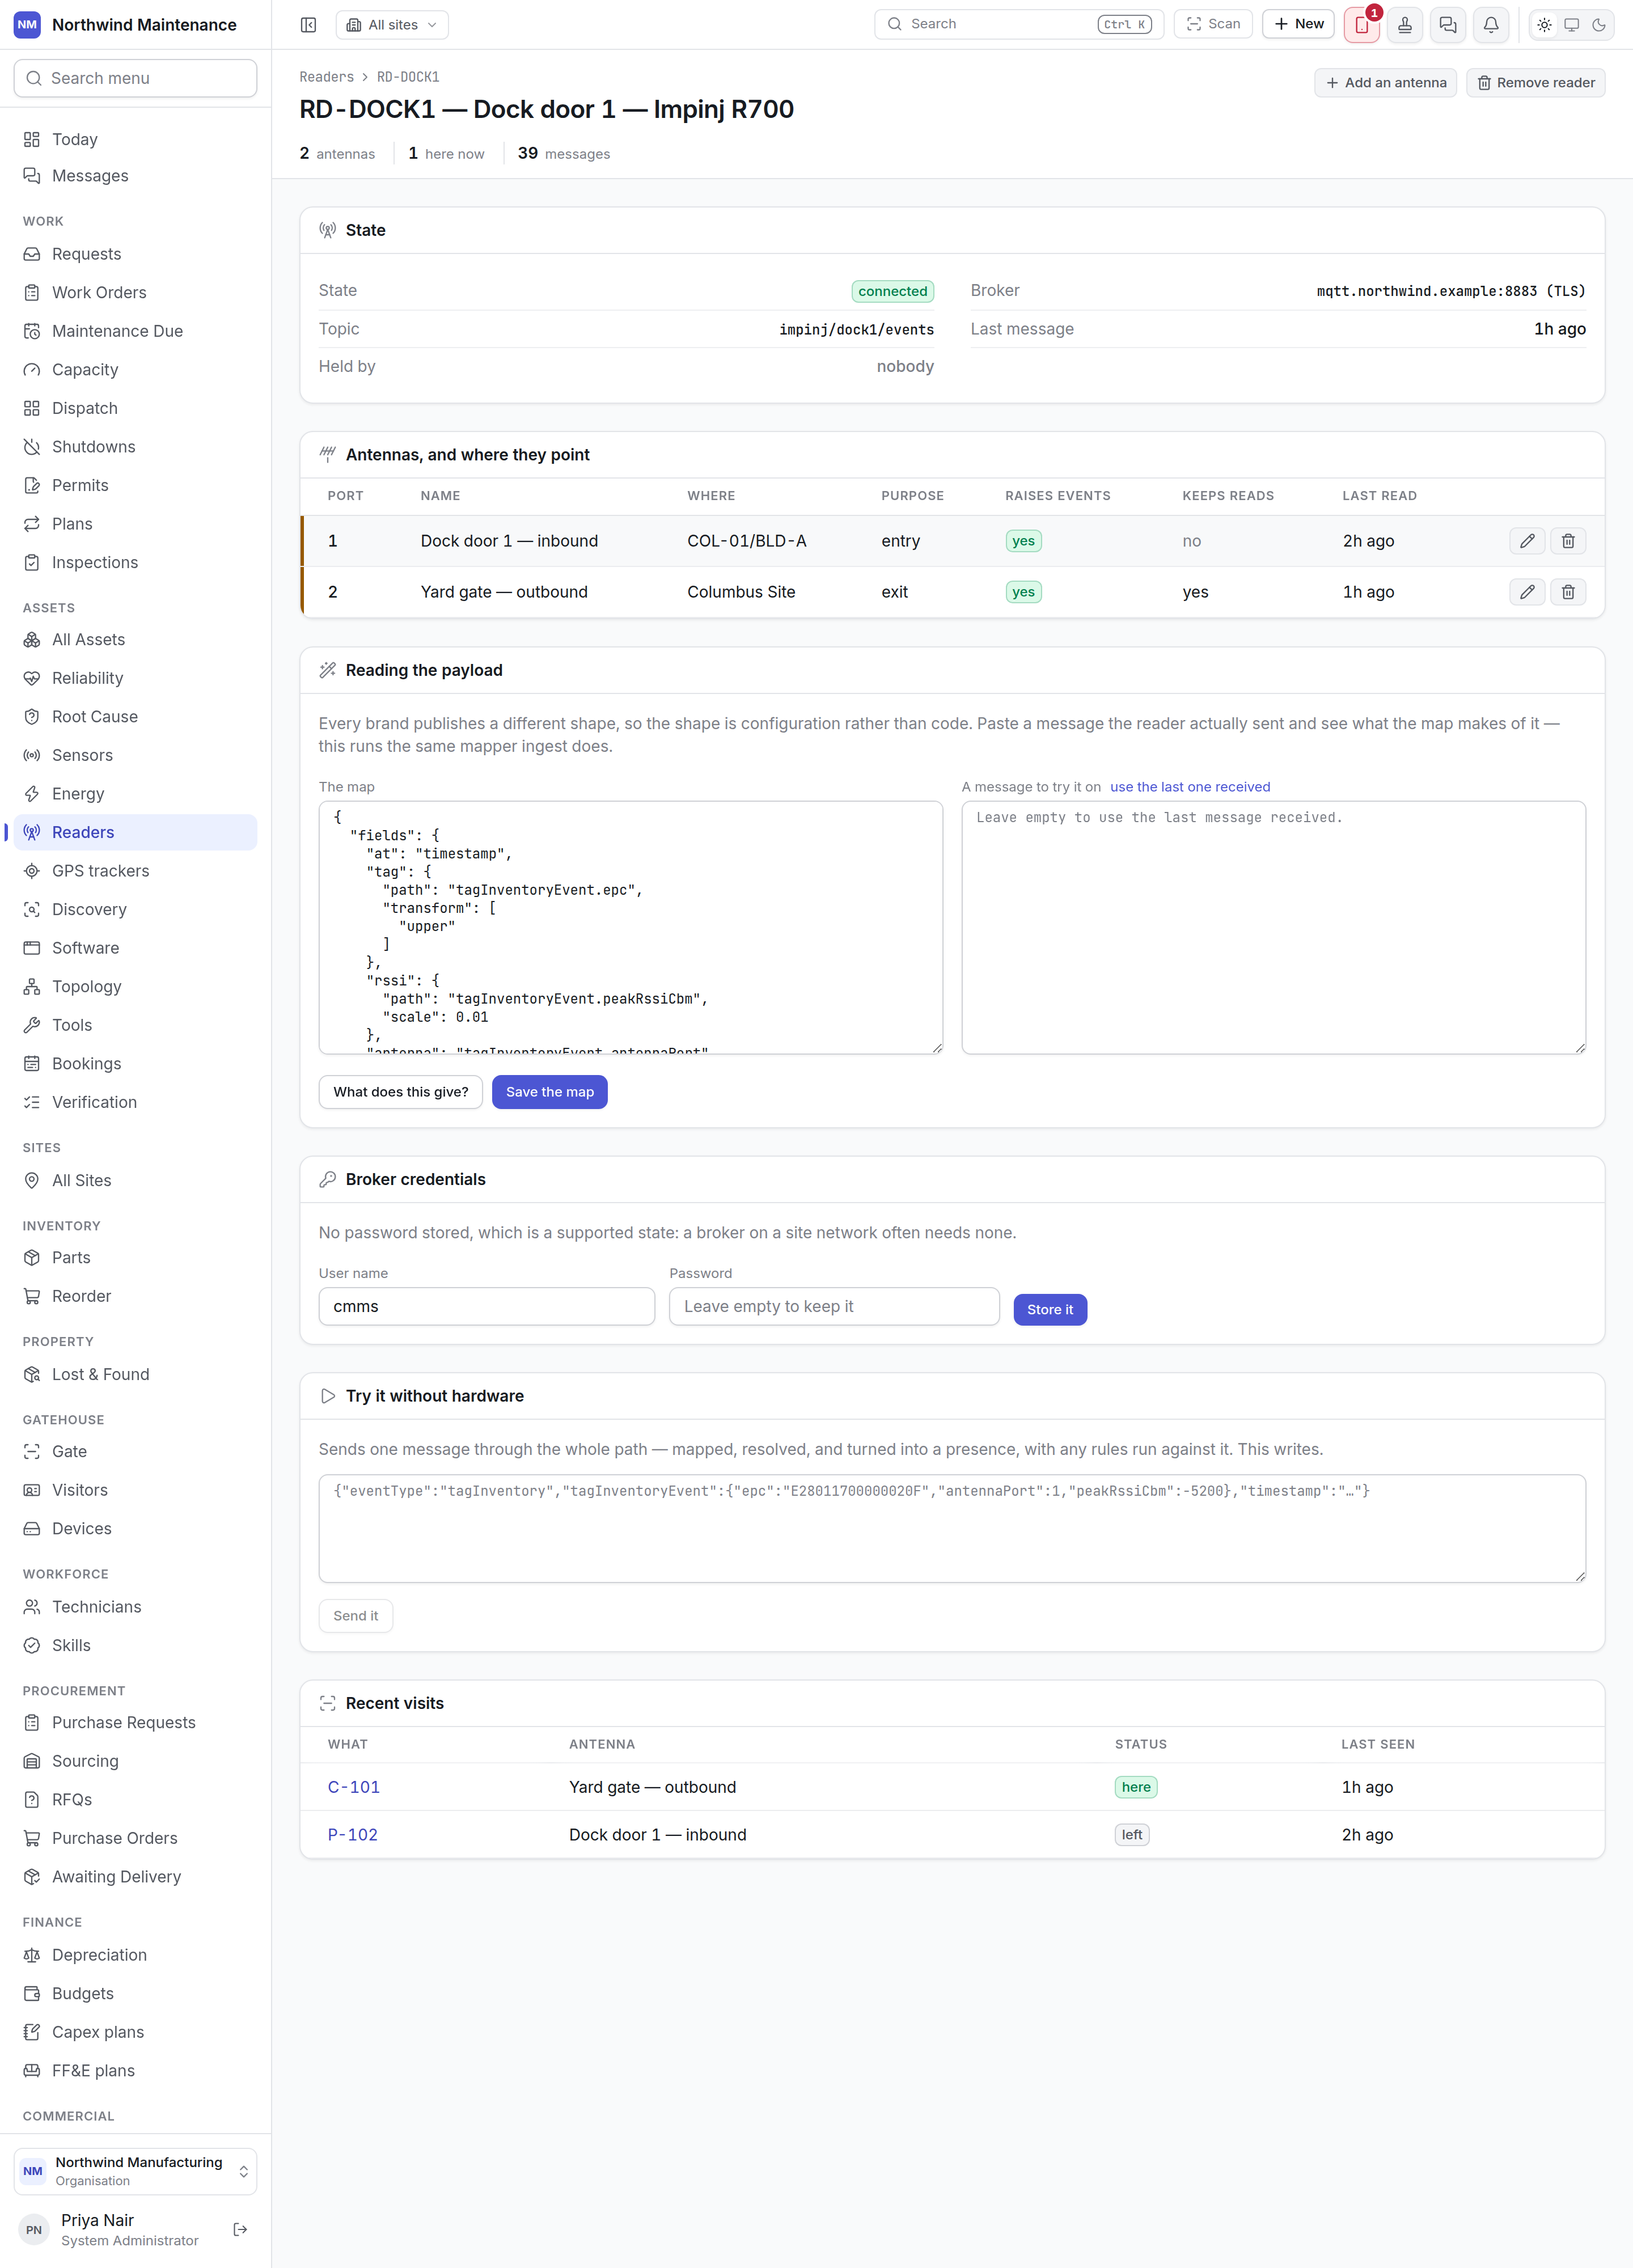Click Add an antenna
This screenshot has width=1633, height=2268.
click(x=1385, y=83)
